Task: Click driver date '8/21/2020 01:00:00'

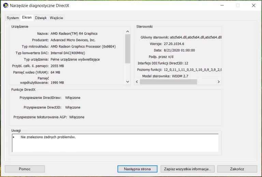Action: click(179, 50)
